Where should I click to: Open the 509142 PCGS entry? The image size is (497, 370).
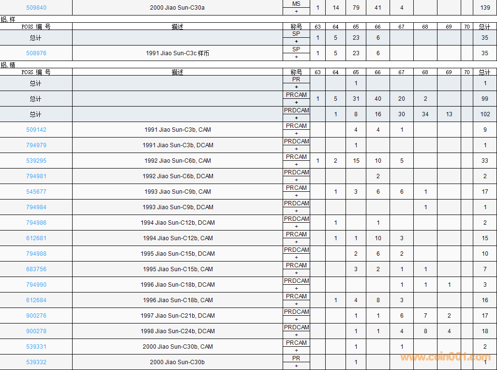(x=36, y=130)
